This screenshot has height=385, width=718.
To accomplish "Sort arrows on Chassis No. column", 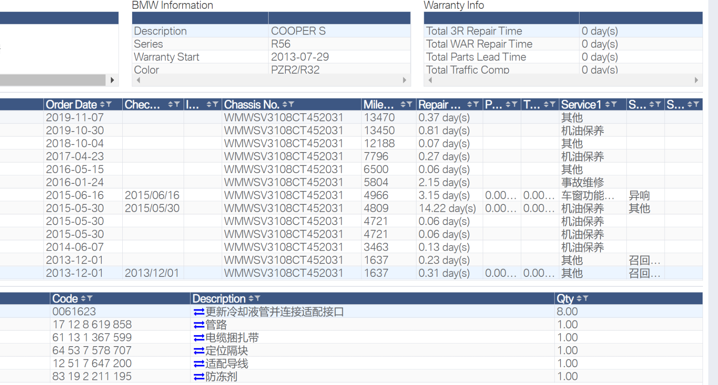I will (285, 105).
